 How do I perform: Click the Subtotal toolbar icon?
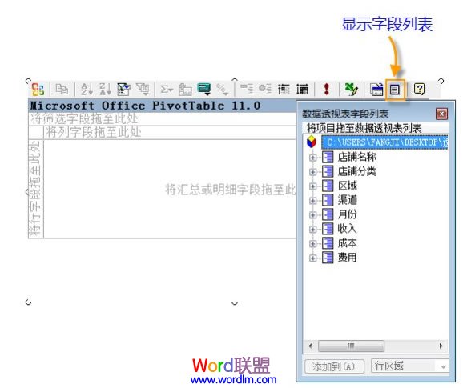(x=185, y=90)
